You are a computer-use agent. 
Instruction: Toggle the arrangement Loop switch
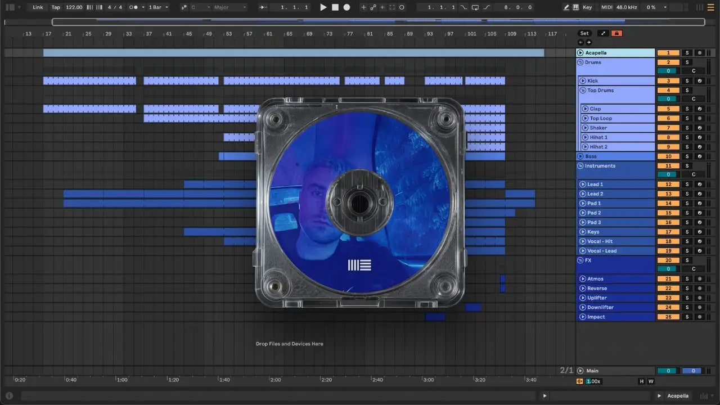point(475,7)
